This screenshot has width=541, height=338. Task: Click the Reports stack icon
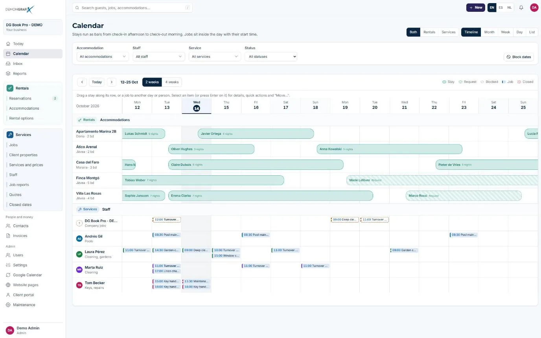coord(8,73)
